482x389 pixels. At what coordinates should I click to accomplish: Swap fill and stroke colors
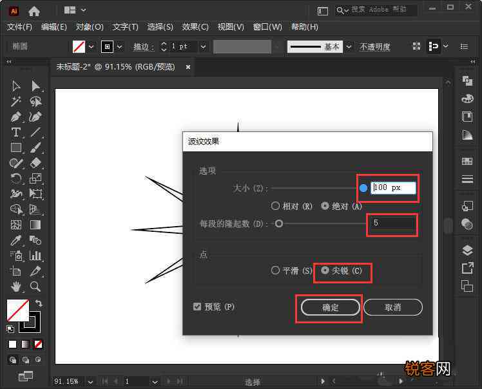point(39,303)
